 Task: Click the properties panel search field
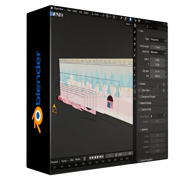coord(152,27)
